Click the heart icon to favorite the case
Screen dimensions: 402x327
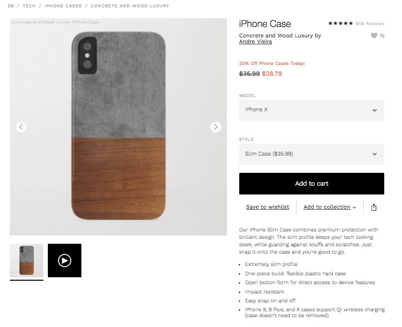coord(374,35)
